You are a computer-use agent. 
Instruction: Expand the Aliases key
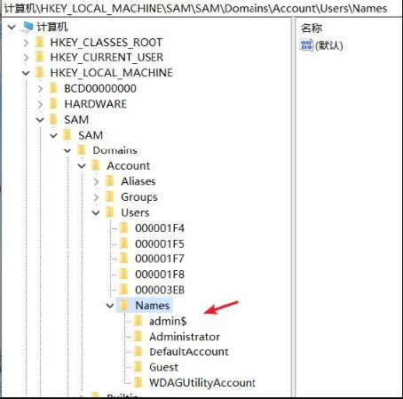(x=96, y=181)
